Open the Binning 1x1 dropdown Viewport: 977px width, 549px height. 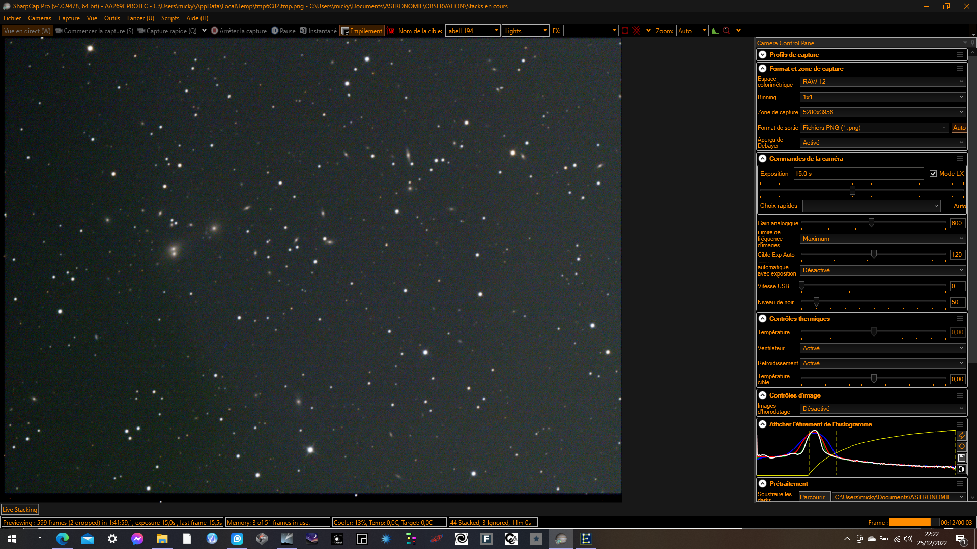click(x=883, y=97)
